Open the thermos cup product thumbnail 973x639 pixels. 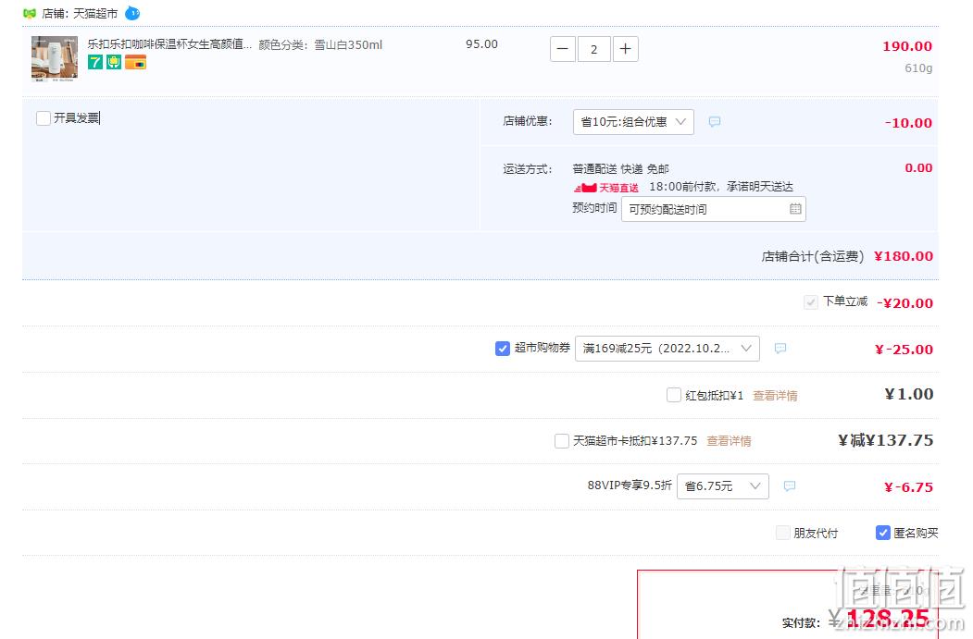[55, 59]
